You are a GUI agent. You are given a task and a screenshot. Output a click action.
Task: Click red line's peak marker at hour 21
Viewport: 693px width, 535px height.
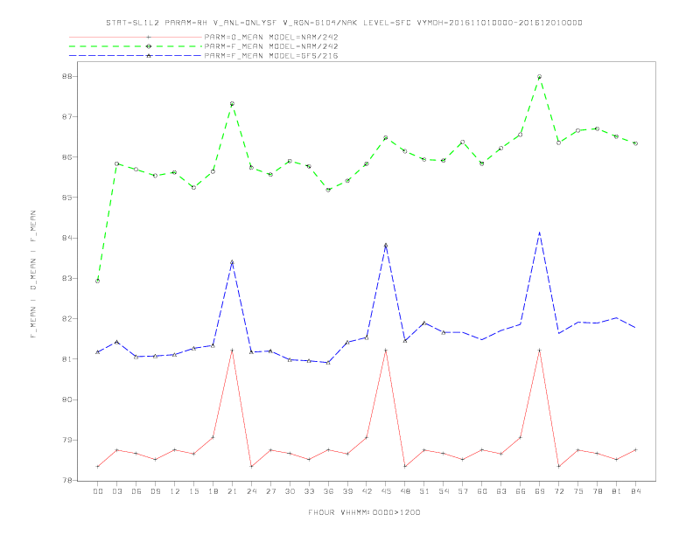(x=232, y=350)
